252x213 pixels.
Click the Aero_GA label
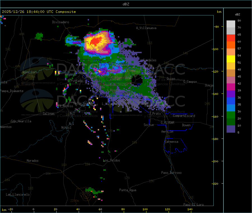167,132
